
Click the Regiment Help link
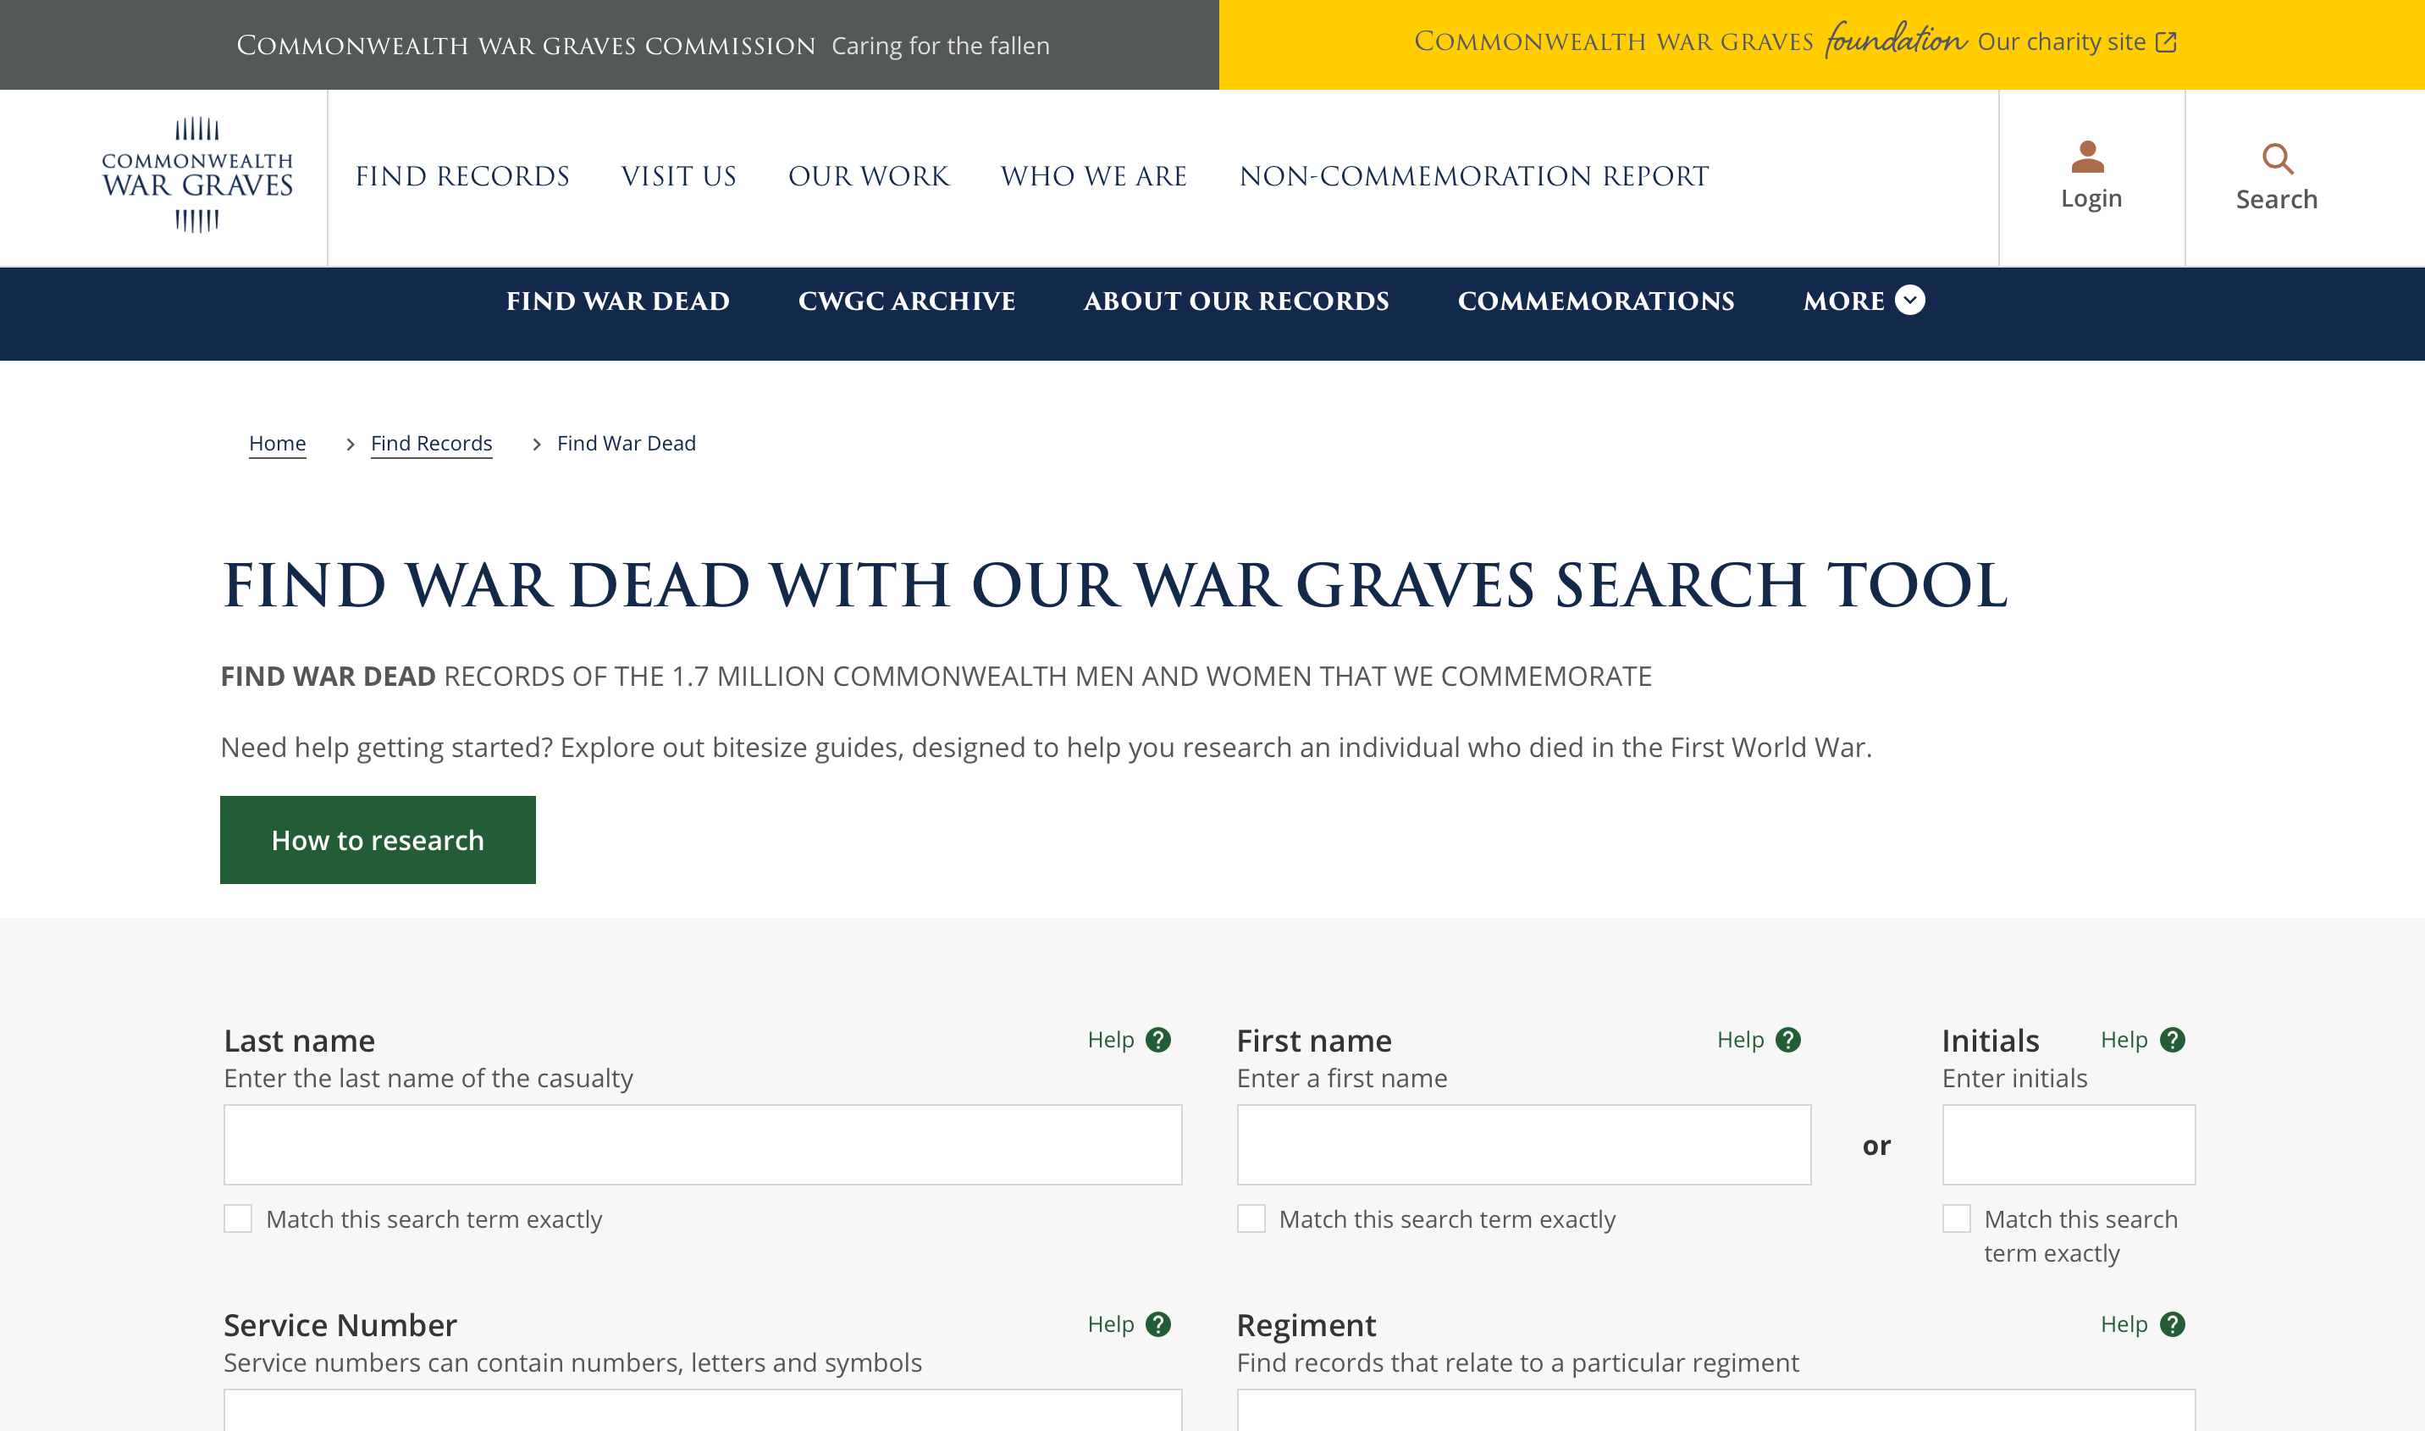tap(2124, 1325)
